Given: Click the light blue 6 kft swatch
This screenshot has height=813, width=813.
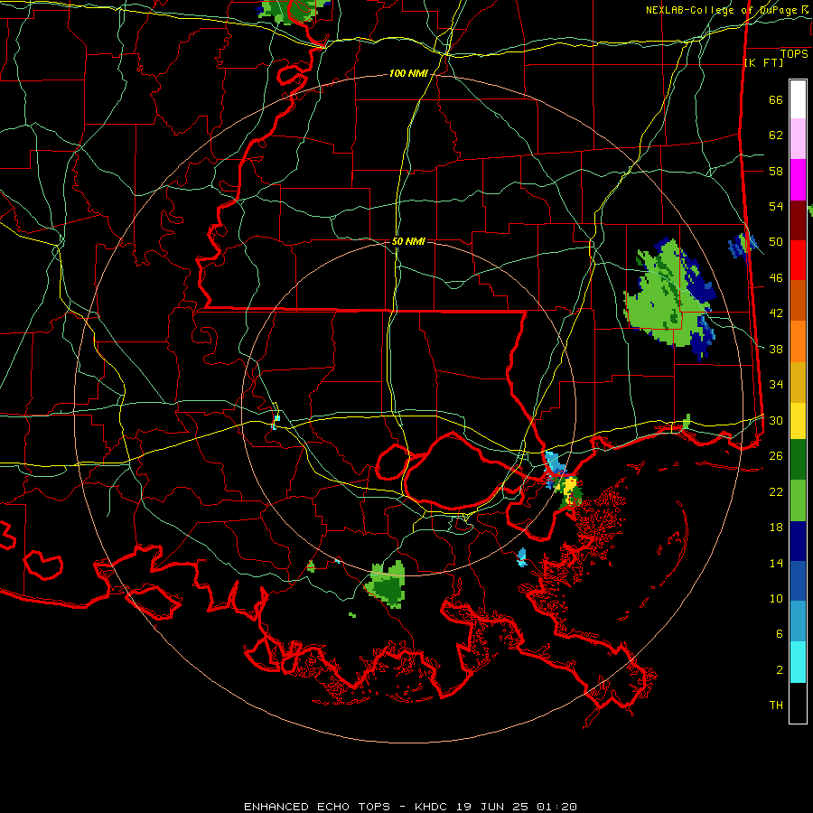Looking at the screenshot, I should [x=798, y=621].
